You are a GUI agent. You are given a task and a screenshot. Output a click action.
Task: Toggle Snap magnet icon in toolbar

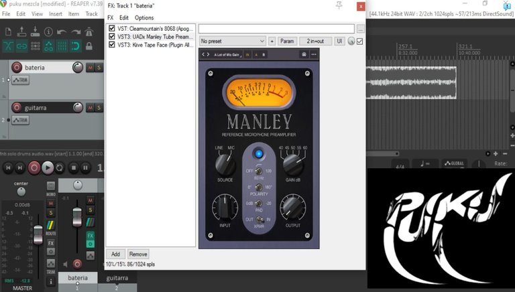click(76, 46)
